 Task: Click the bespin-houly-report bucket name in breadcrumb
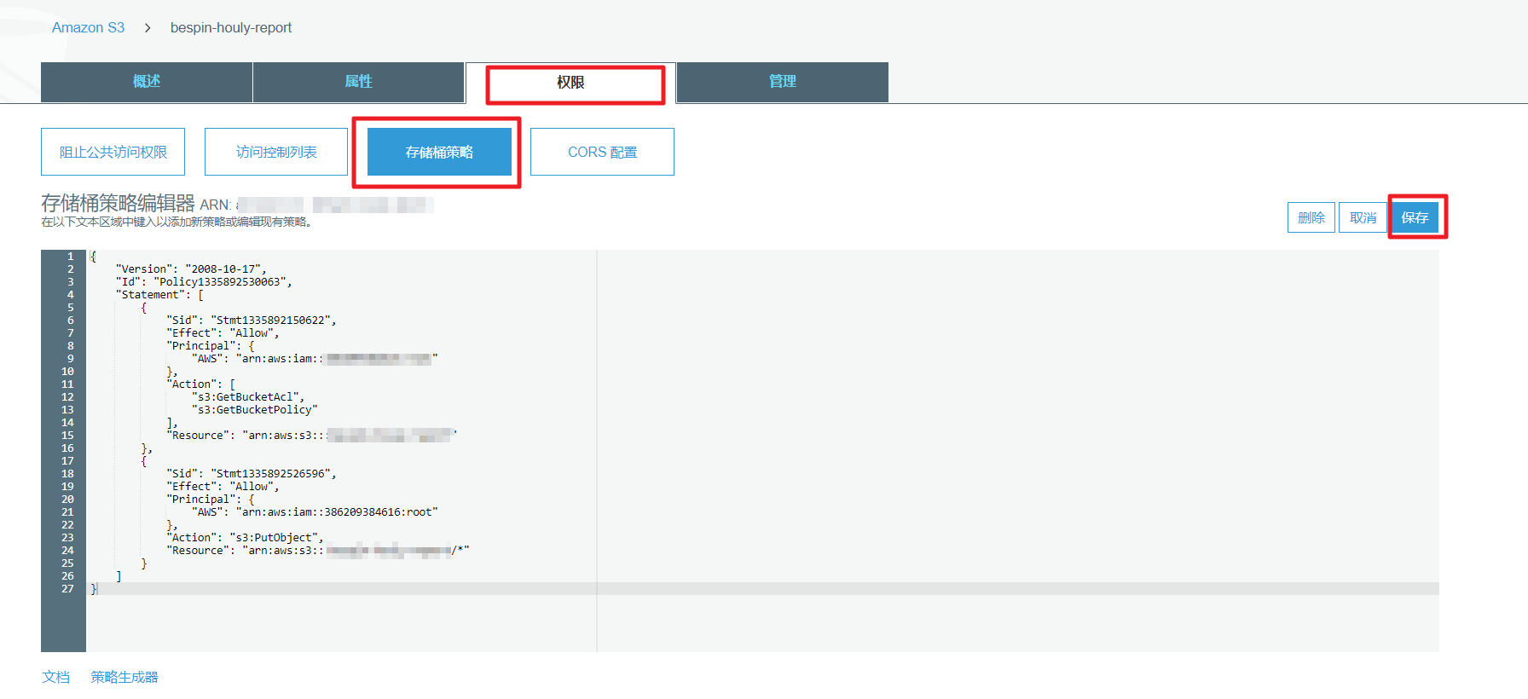[x=230, y=28]
